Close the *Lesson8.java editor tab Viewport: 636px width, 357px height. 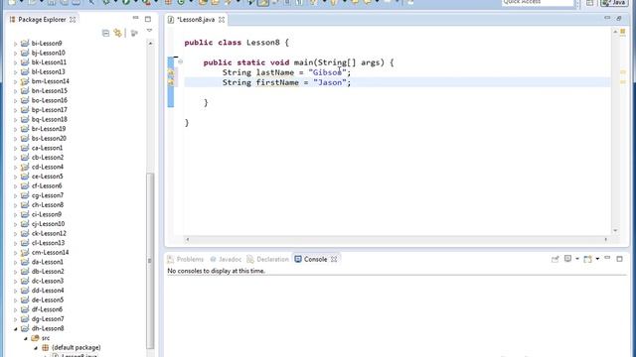(222, 20)
